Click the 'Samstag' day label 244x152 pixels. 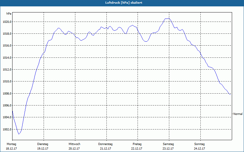point(168,144)
